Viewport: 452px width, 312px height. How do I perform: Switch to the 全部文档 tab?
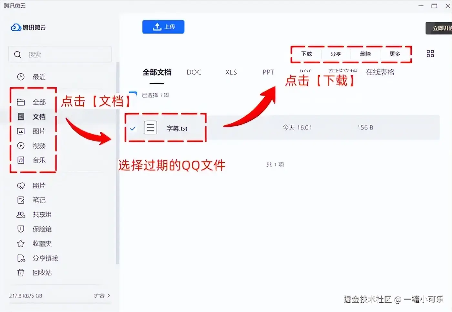pyautogui.click(x=157, y=72)
